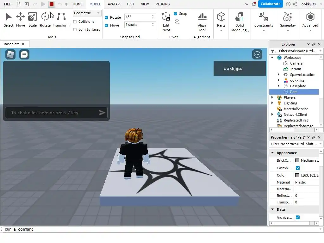This screenshot has height=243, width=324.
Task: Open the Gameplay tools
Action: [287, 22]
